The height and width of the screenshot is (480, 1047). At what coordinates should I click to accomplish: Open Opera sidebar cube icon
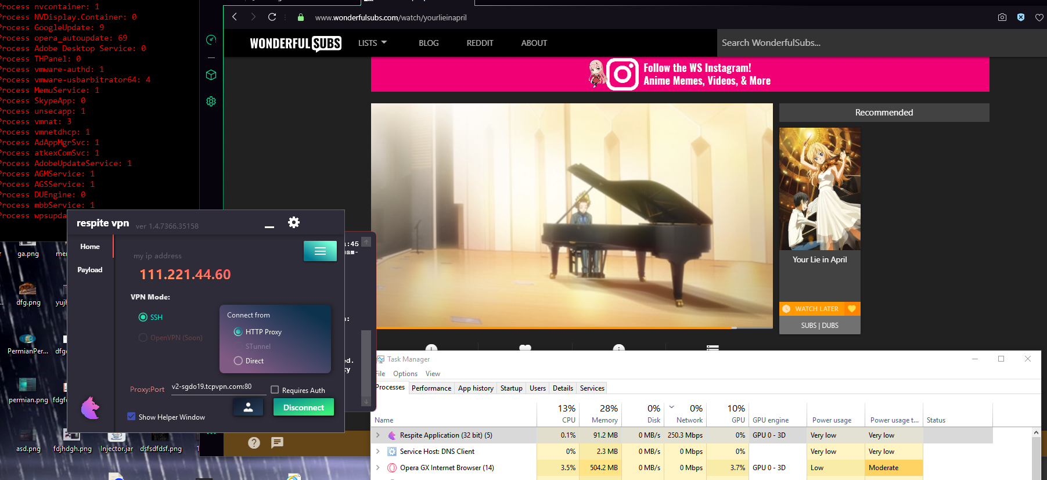click(211, 75)
